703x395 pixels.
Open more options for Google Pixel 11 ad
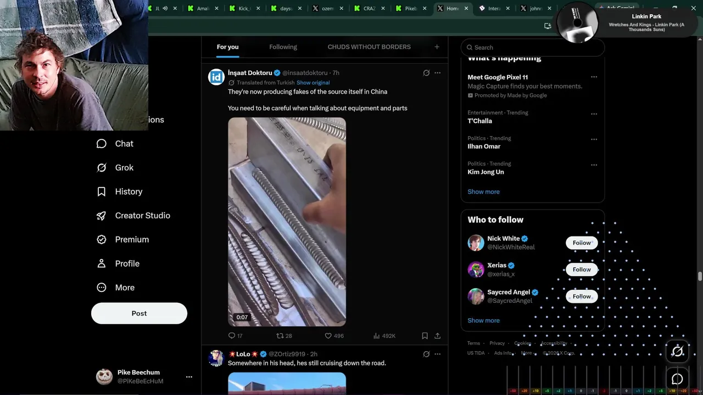tap(594, 77)
